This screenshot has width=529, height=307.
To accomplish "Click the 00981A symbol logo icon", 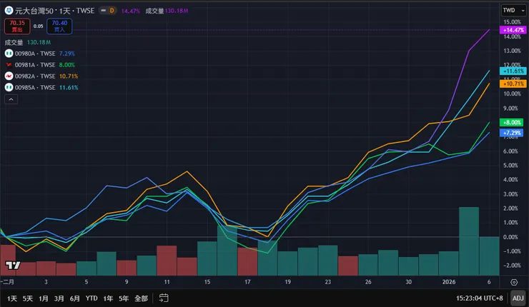I will 9,65.
